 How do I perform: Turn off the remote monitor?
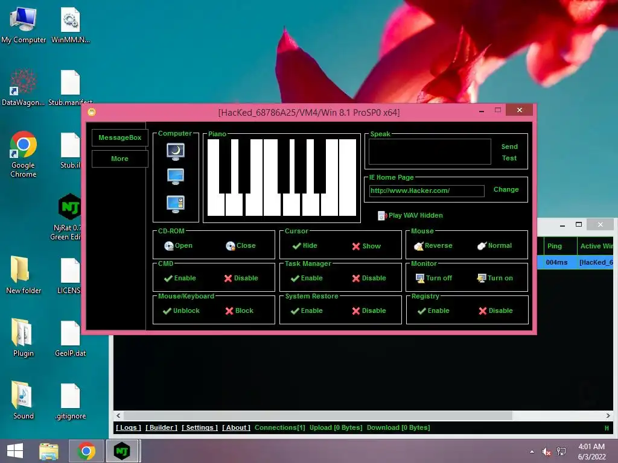pos(433,279)
